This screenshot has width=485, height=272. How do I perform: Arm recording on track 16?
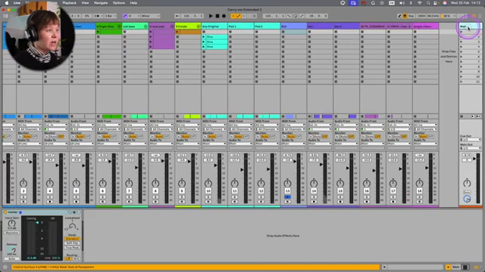click(367, 202)
